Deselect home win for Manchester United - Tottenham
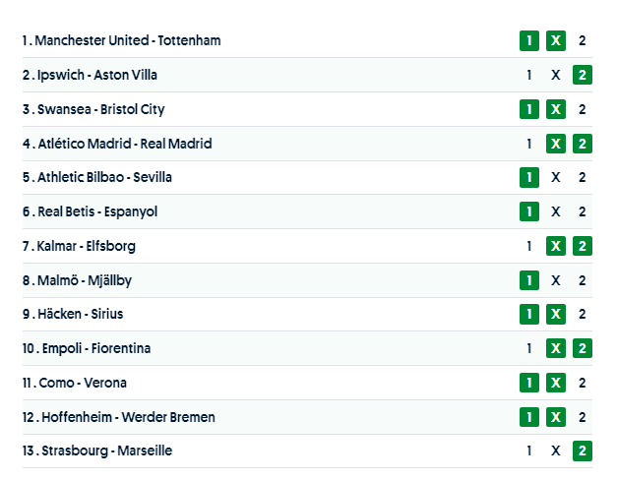 529,40
